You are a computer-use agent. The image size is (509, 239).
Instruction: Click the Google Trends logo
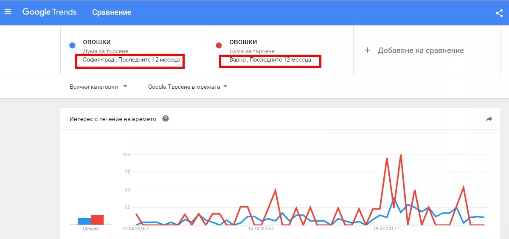49,12
